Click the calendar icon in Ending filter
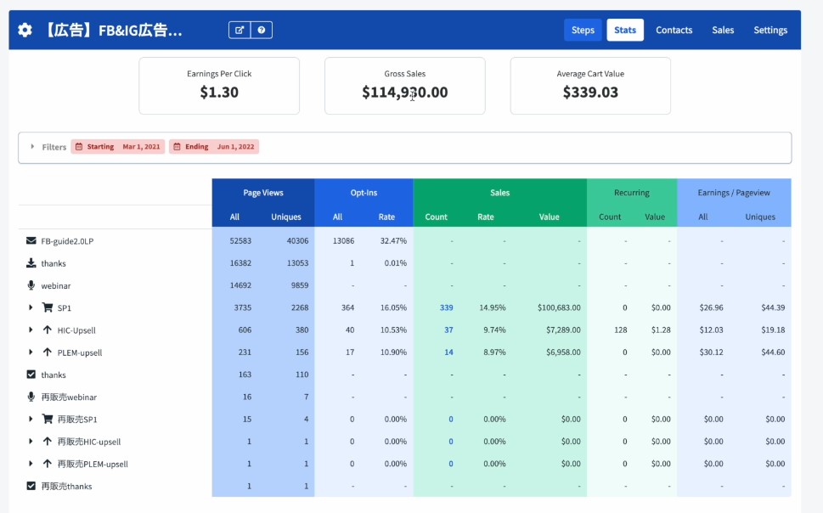This screenshot has width=823, height=513. click(x=177, y=146)
